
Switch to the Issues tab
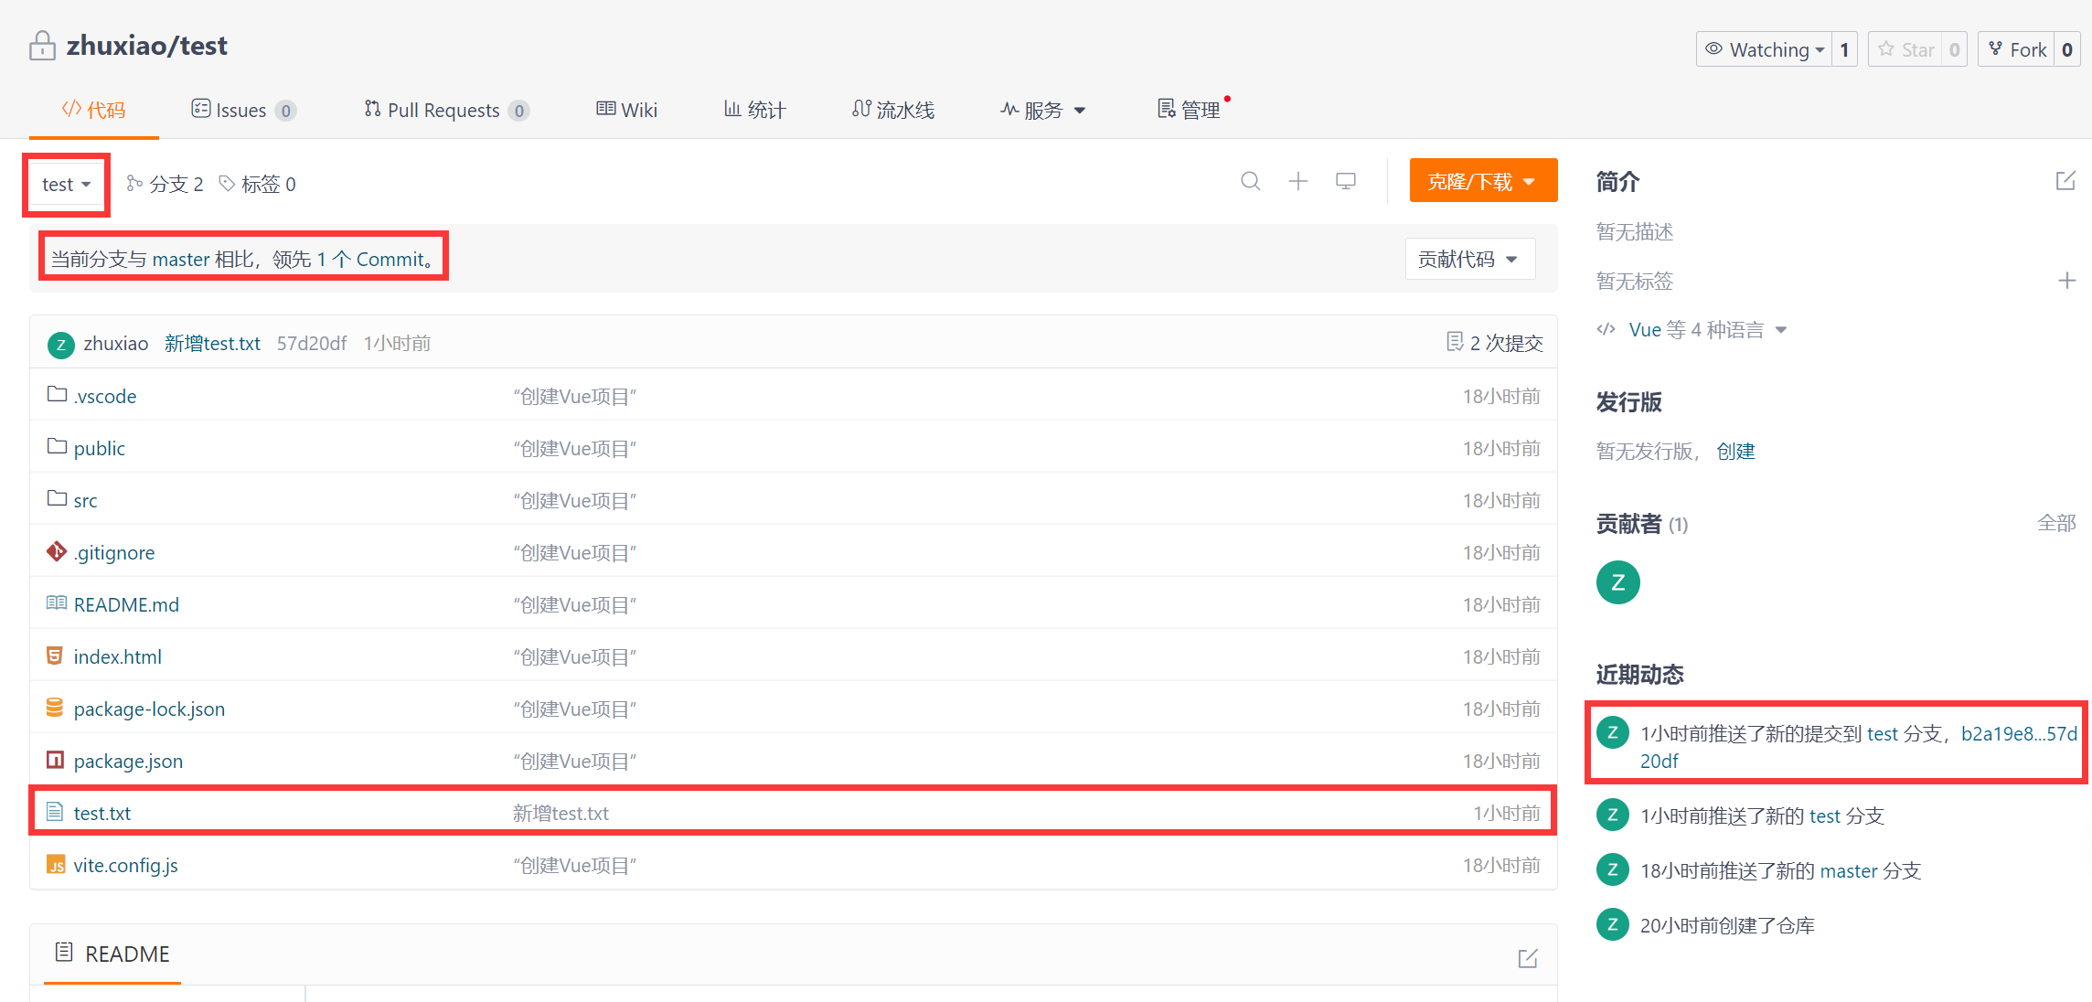(x=241, y=111)
